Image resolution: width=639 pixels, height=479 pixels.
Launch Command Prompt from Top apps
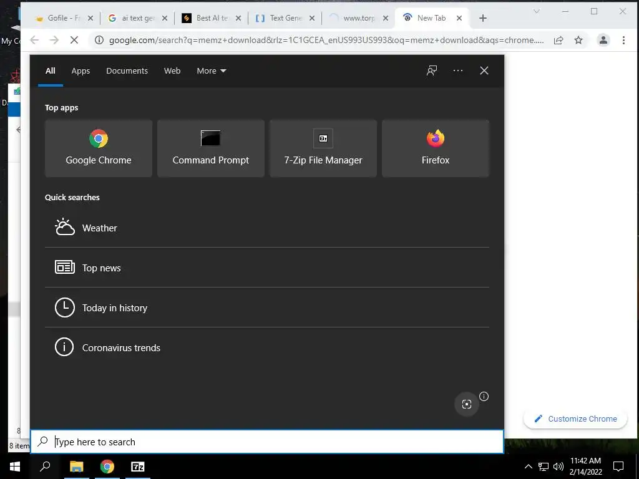(211, 148)
